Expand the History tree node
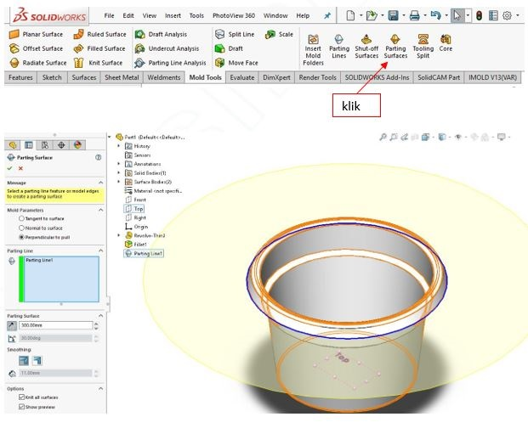Image resolution: width=528 pixels, height=445 pixels. [118, 146]
